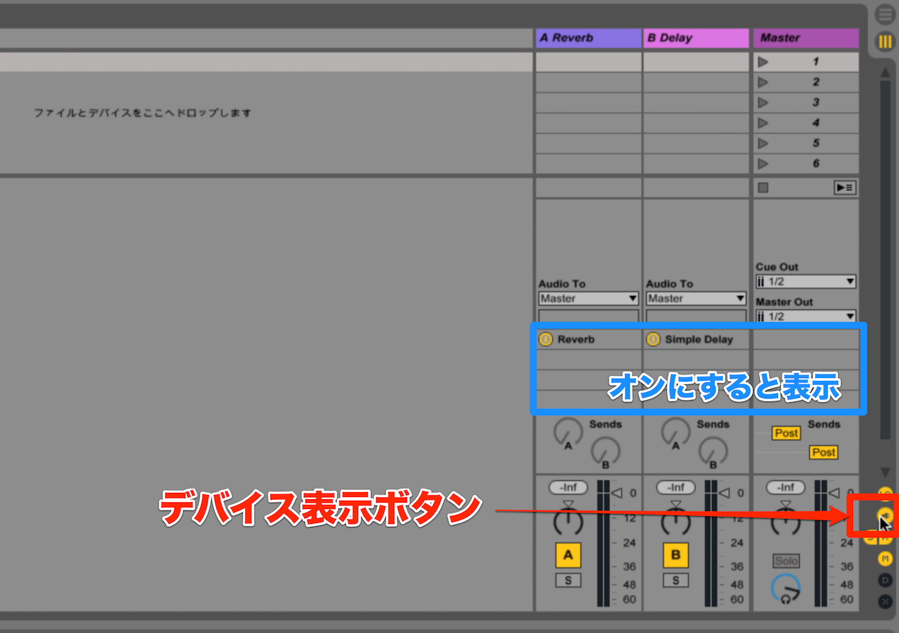Click B Delay pan knob
The image size is (899, 633).
pyautogui.click(x=675, y=522)
